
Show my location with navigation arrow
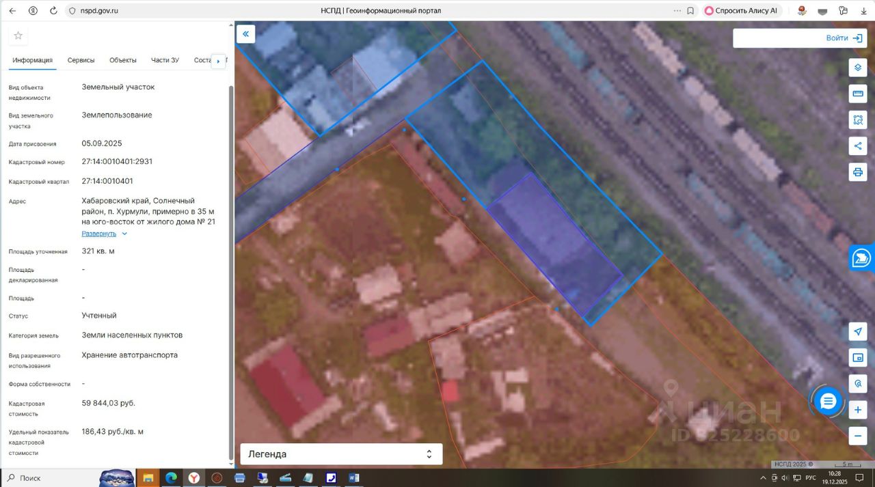point(858,331)
